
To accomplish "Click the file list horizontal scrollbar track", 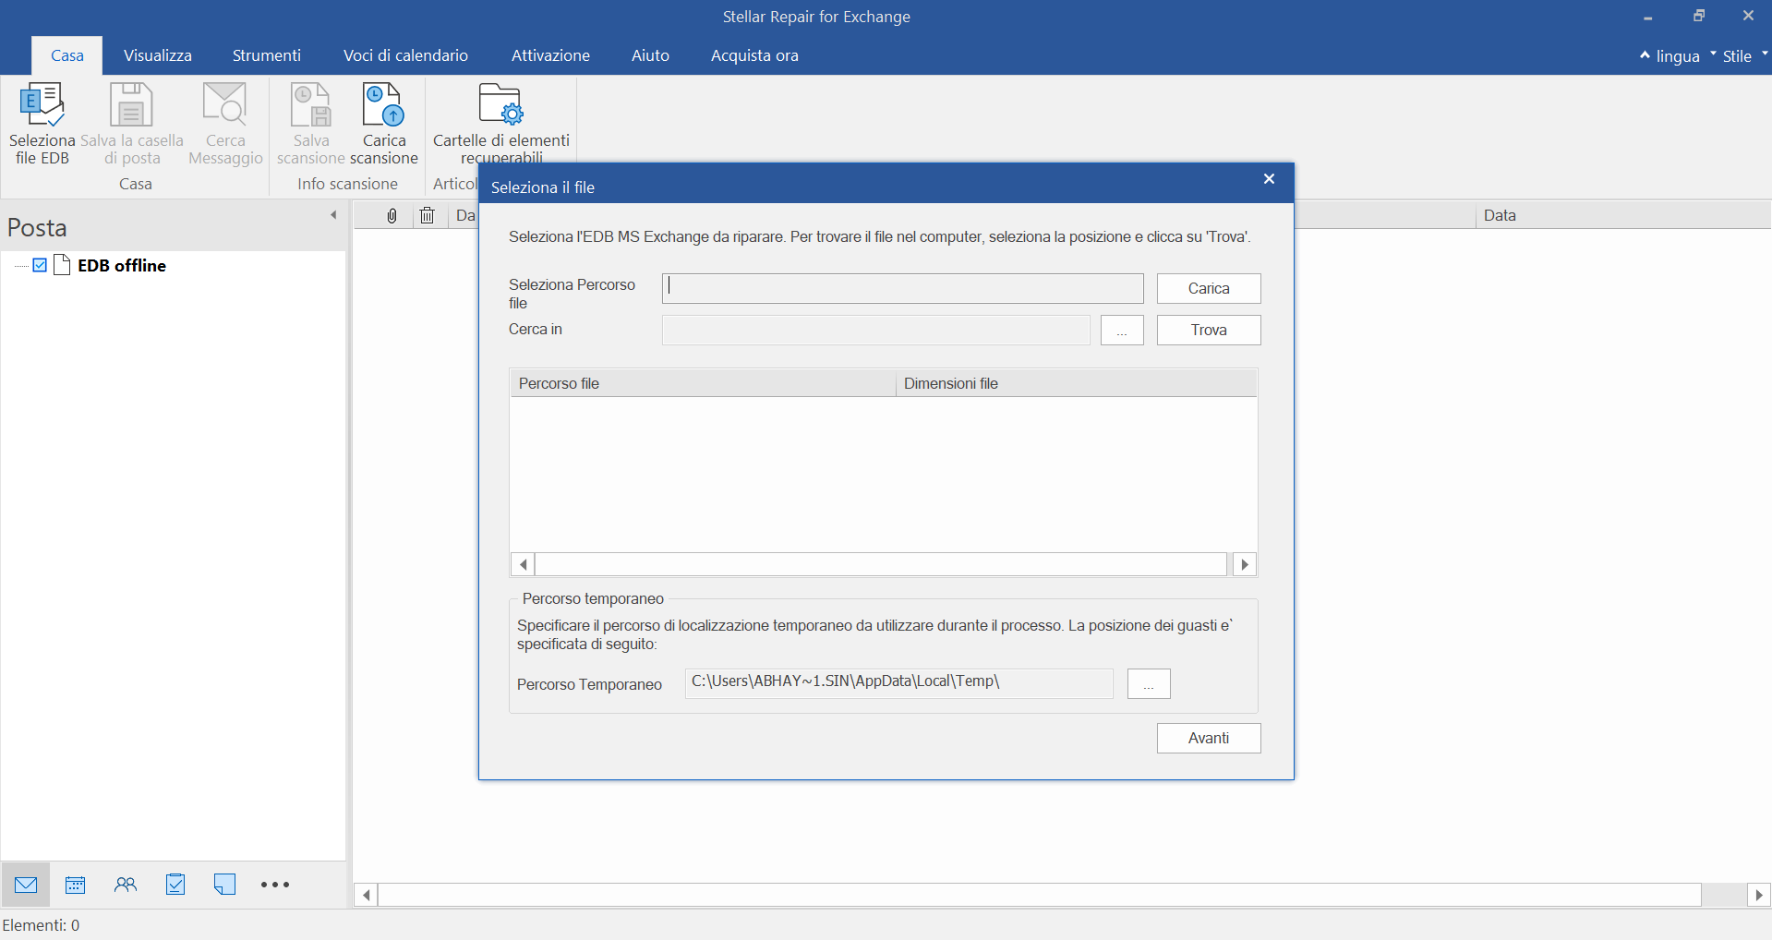I will click(883, 564).
